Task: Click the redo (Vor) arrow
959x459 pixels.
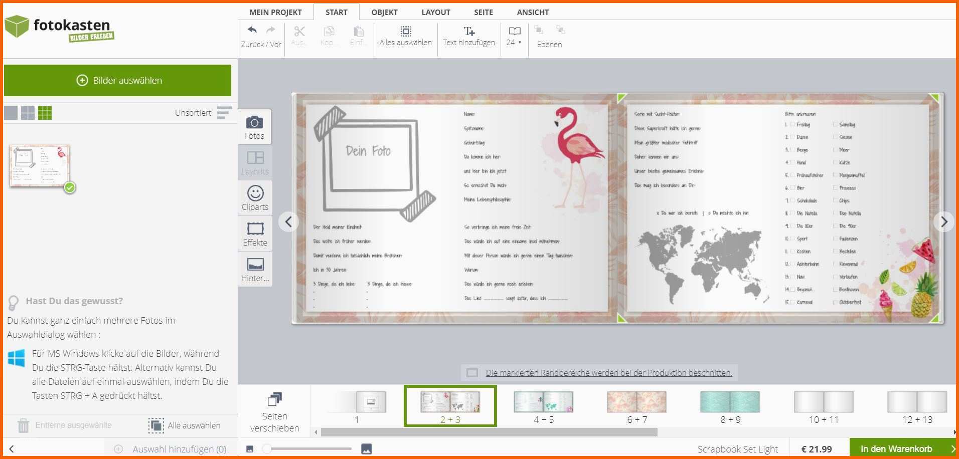Action: point(271,30)
